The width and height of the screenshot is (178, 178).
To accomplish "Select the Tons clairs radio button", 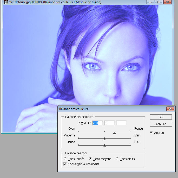I will [117, 159].
